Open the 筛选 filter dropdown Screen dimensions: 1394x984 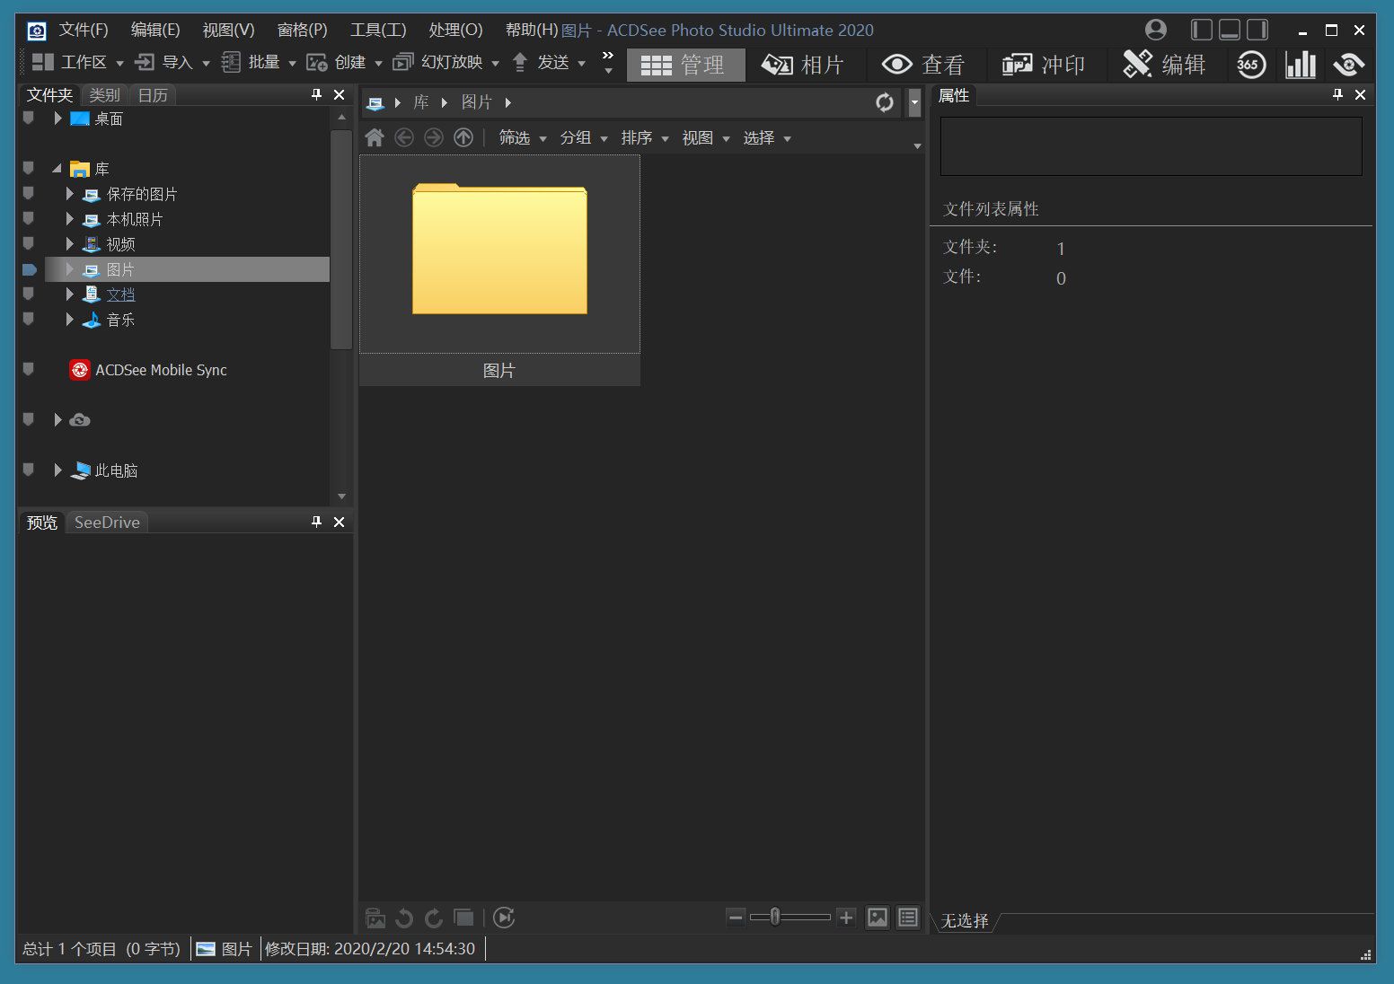point(522,137)
